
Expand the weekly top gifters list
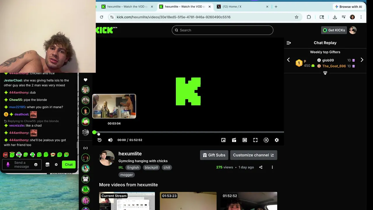click(325, 73)
